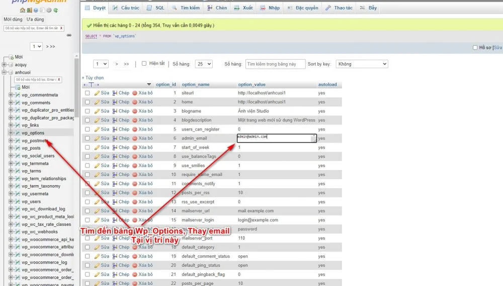Enable the Hiện tất show-all checkbox
The height and width of the screenshot is (286, 503).
click(144, 64)
